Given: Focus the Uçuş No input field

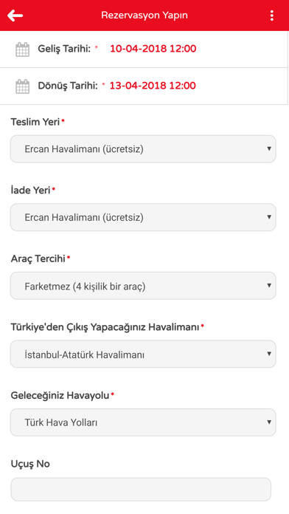Looking at the screenshot, I should (x=141, y=489).
